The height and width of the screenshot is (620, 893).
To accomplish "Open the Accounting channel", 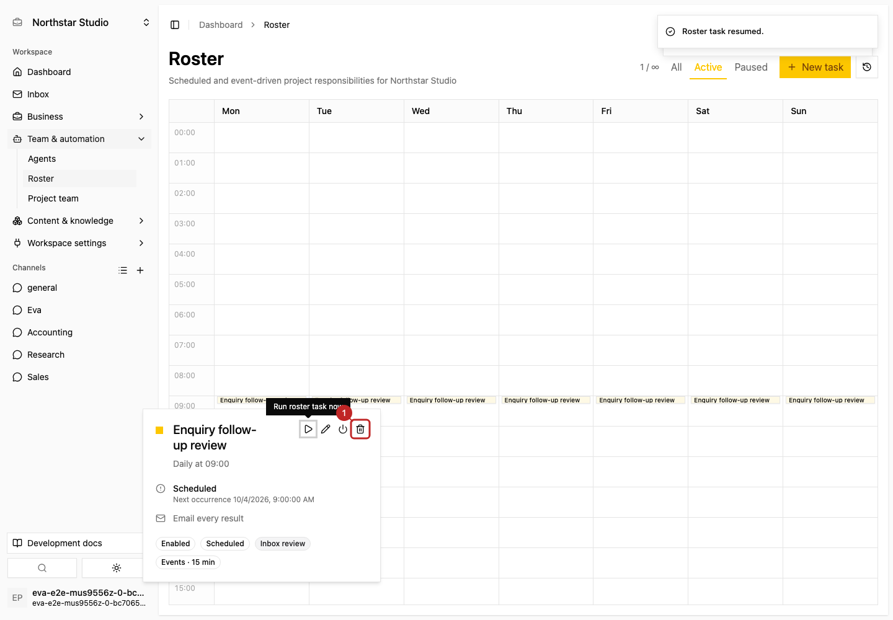I will [79, 332].
